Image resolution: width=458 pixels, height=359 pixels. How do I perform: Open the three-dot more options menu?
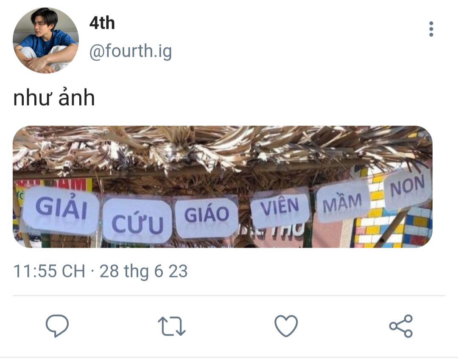pyautogui.click(x=431, y=29)
